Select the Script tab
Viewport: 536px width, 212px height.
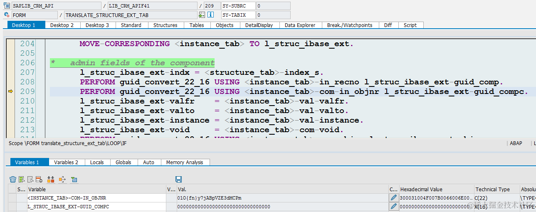click(x=410, y=25)
